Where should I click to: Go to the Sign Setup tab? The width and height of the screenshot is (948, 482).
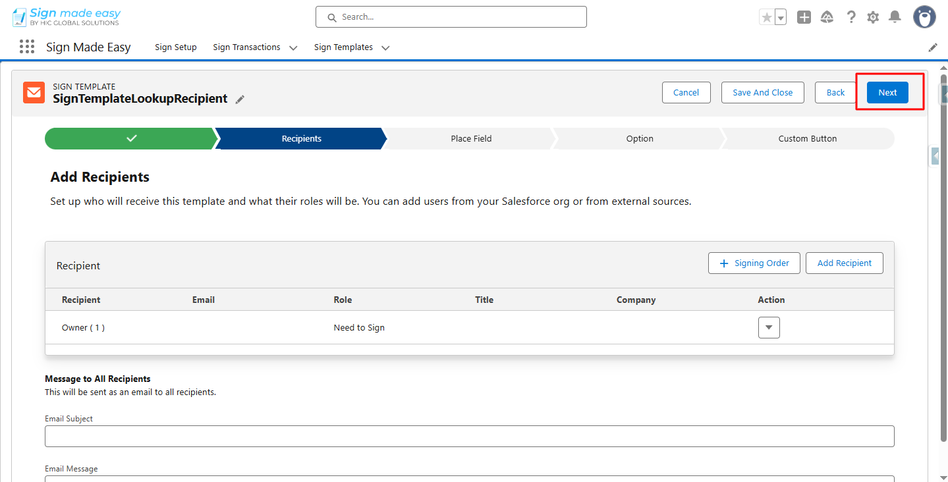(176, 47)
